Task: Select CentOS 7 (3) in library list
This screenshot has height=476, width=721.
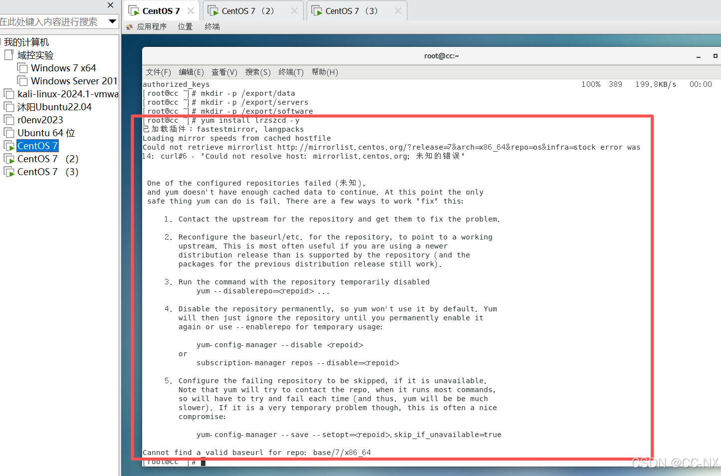Action: (x=48, y=172)
